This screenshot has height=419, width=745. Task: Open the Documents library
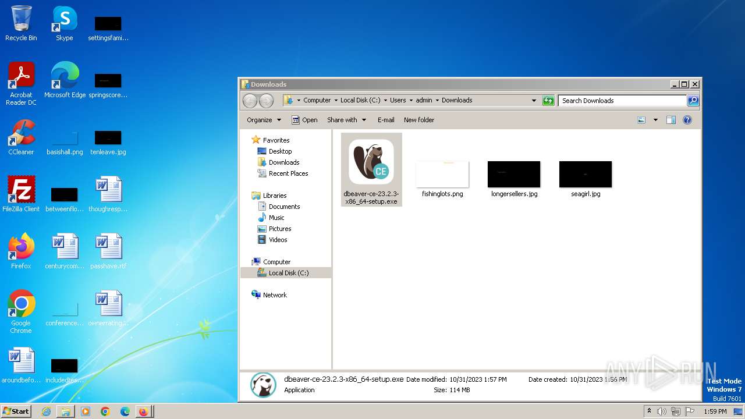tap(284, 207)
